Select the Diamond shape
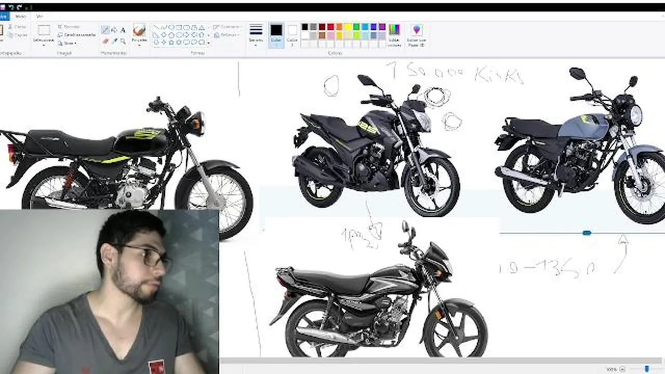The image size is (665, 374). [164, 35]
